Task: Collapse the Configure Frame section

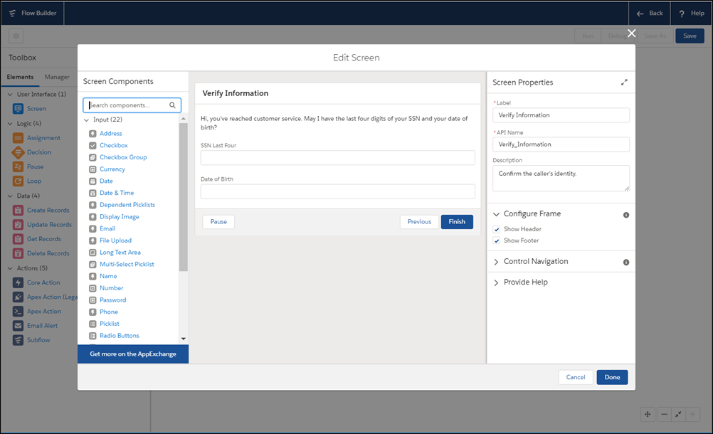Action: (x=496, y=214)
